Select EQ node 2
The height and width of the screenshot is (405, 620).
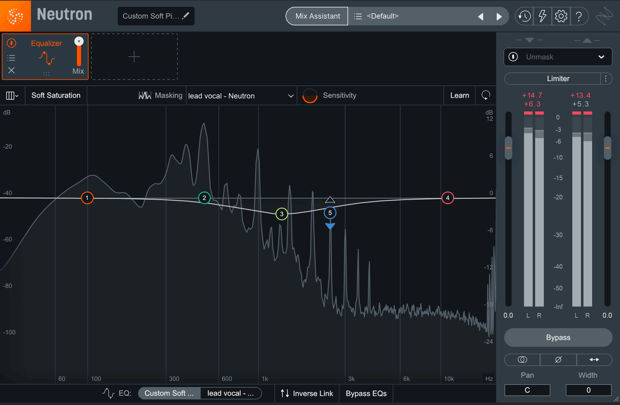click(x=204, y=198)
